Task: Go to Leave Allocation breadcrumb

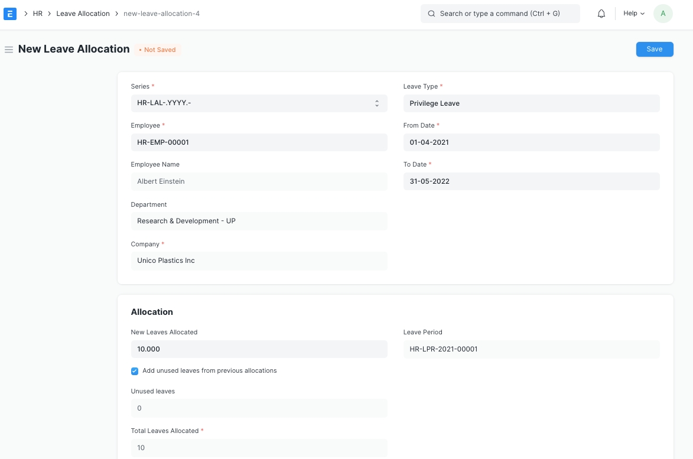Action: click(83, 14)
